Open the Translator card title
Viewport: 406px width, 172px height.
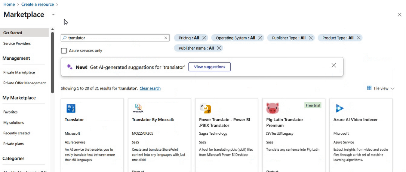pyautogui.click(x=74, y=120)
